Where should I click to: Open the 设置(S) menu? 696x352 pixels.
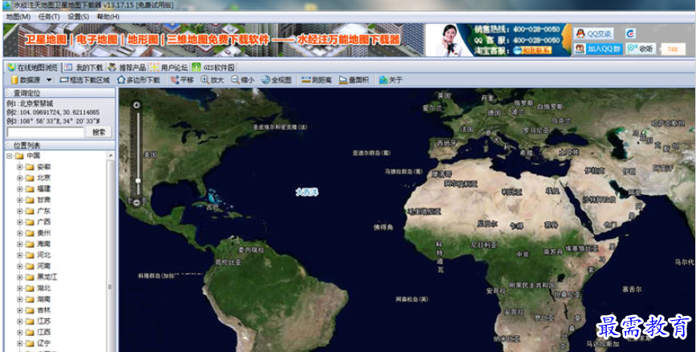(78, 17)
